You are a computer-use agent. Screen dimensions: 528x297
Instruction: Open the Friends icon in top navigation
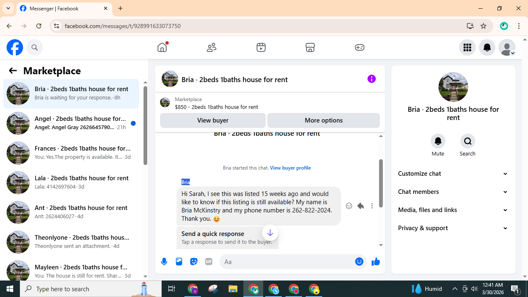pyautogui.click(x=212, y=47)
